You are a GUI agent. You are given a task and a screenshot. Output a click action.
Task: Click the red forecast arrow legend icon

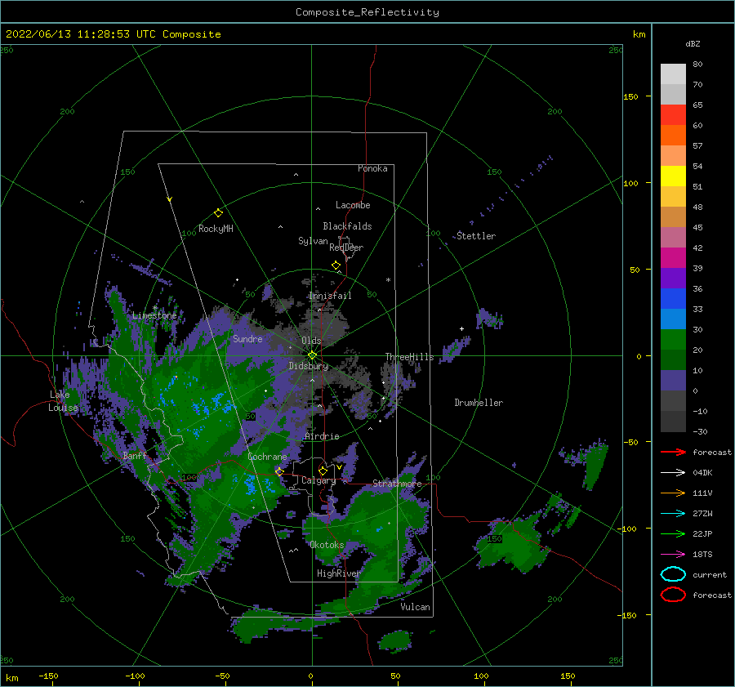pos(673,452)
